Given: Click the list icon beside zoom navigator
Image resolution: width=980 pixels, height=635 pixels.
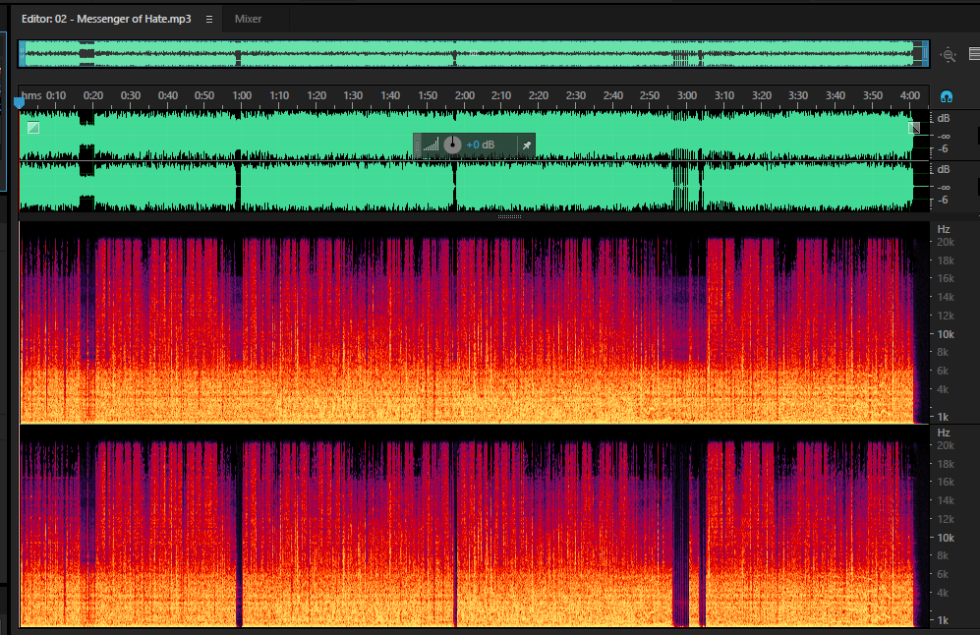Looking at the screenshot, I should pyautogui.click(x=974, y=54).
